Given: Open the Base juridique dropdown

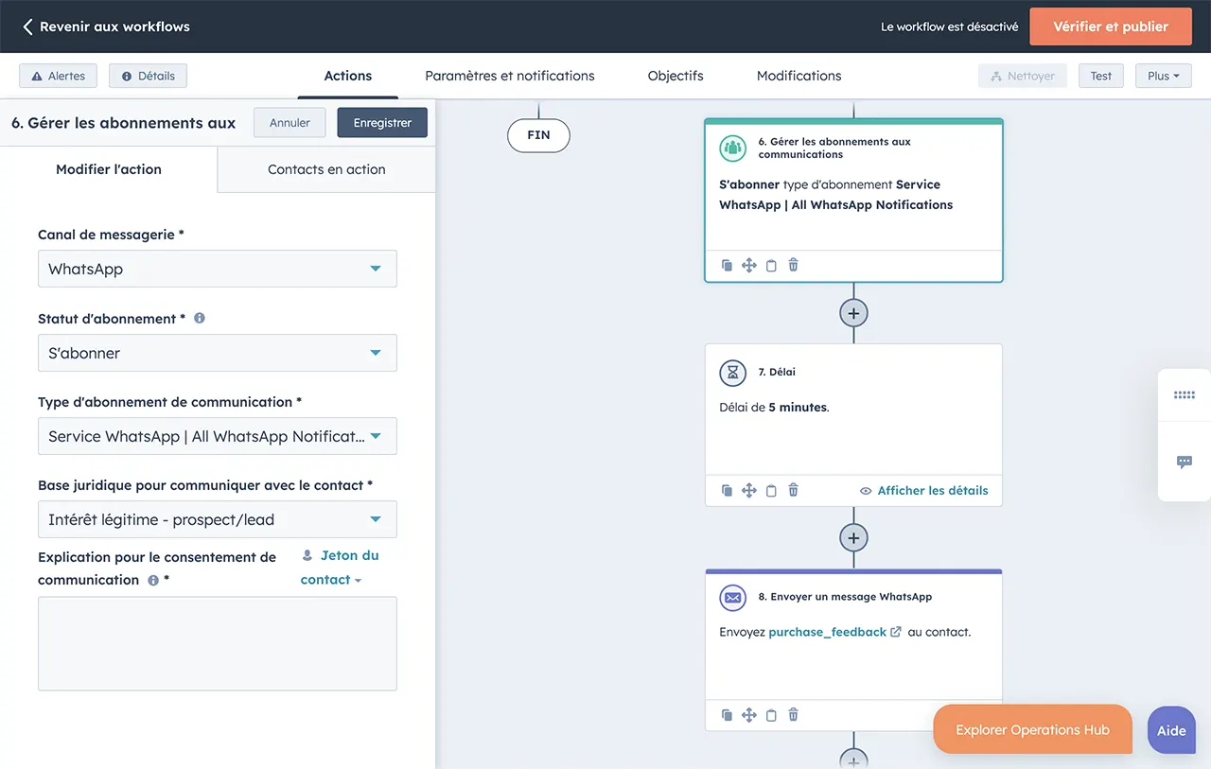Looking at the screenshot, I should 218,520.
